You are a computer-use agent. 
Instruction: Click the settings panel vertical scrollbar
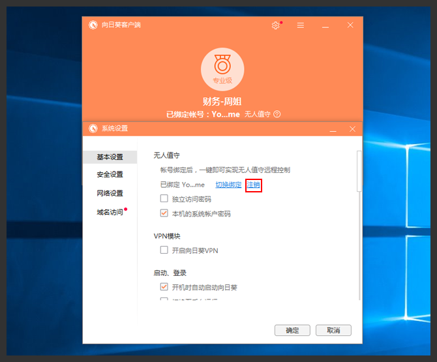(x=359, y=172)
